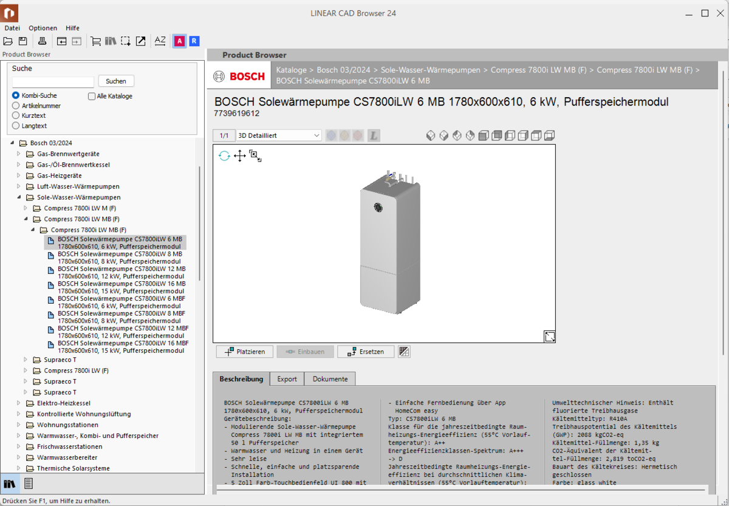Click the Save icon in the toolbar

point(22,41)
